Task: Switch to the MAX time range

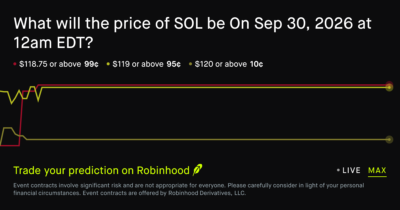Action: click(377, 170)
